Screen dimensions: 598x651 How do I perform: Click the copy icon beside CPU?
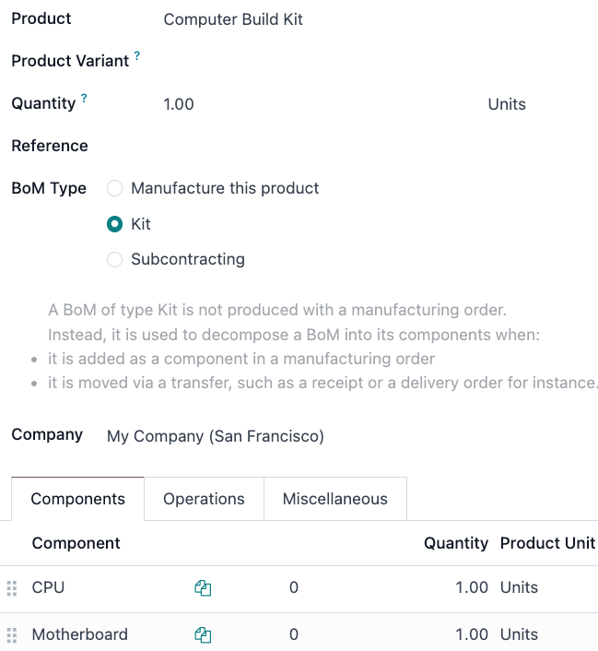[203, 588]
